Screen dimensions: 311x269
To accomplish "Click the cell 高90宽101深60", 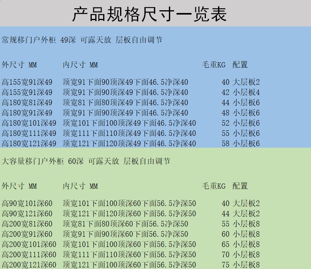I will [27, 204].
